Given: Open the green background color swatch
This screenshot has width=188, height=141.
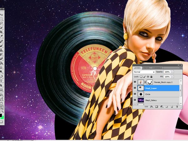Looking at the screenshot, I should pos(3,117).
